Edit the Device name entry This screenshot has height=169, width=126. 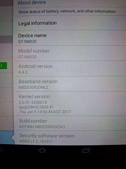pos(70,38)
